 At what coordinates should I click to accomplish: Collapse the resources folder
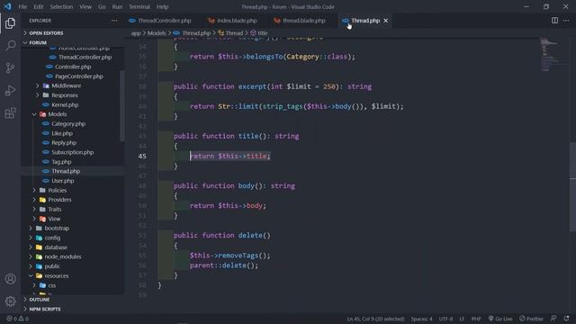(x=56, y=276)
